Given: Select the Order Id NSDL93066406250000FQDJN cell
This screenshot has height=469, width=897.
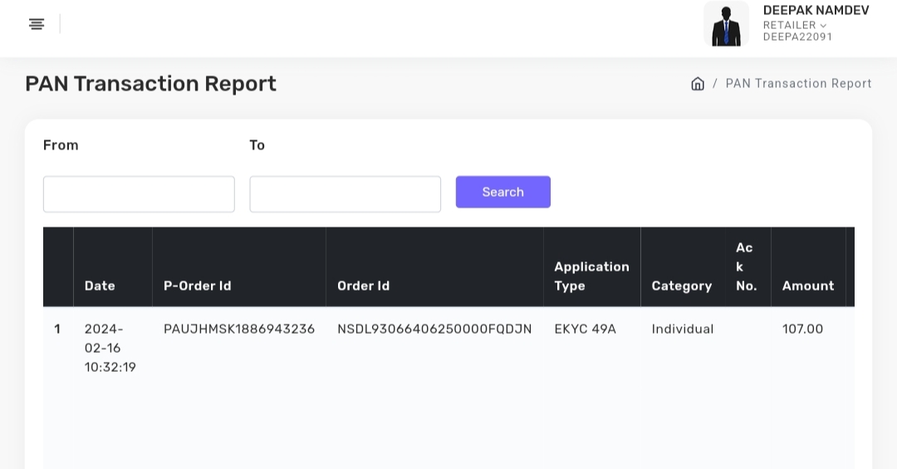Looking at the screenshot, I should (434, 330).
